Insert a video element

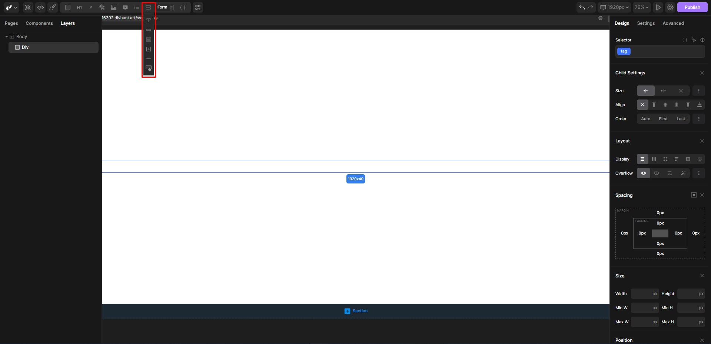click(125, 7)
